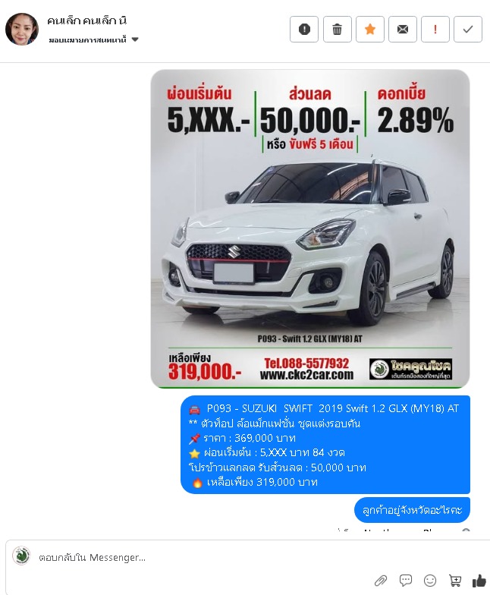
Task: Mark conversation unread with envelope icon
Action: click(402, 29)
